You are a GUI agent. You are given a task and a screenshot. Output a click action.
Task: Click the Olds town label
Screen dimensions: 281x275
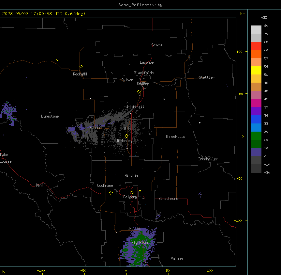(126, 129)
